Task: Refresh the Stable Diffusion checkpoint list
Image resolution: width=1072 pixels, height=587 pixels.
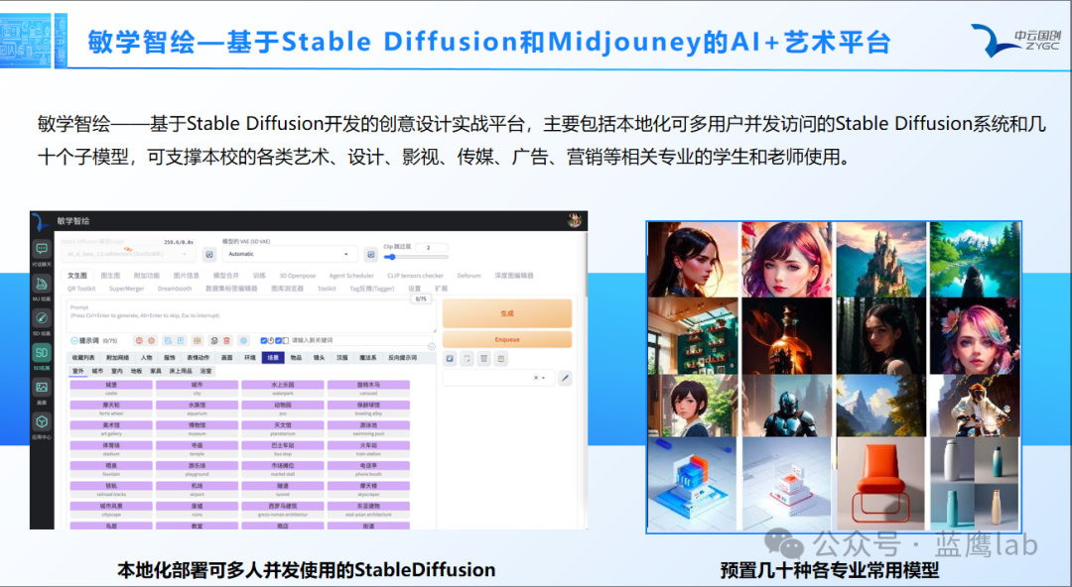Action: [x=209, y=254]
